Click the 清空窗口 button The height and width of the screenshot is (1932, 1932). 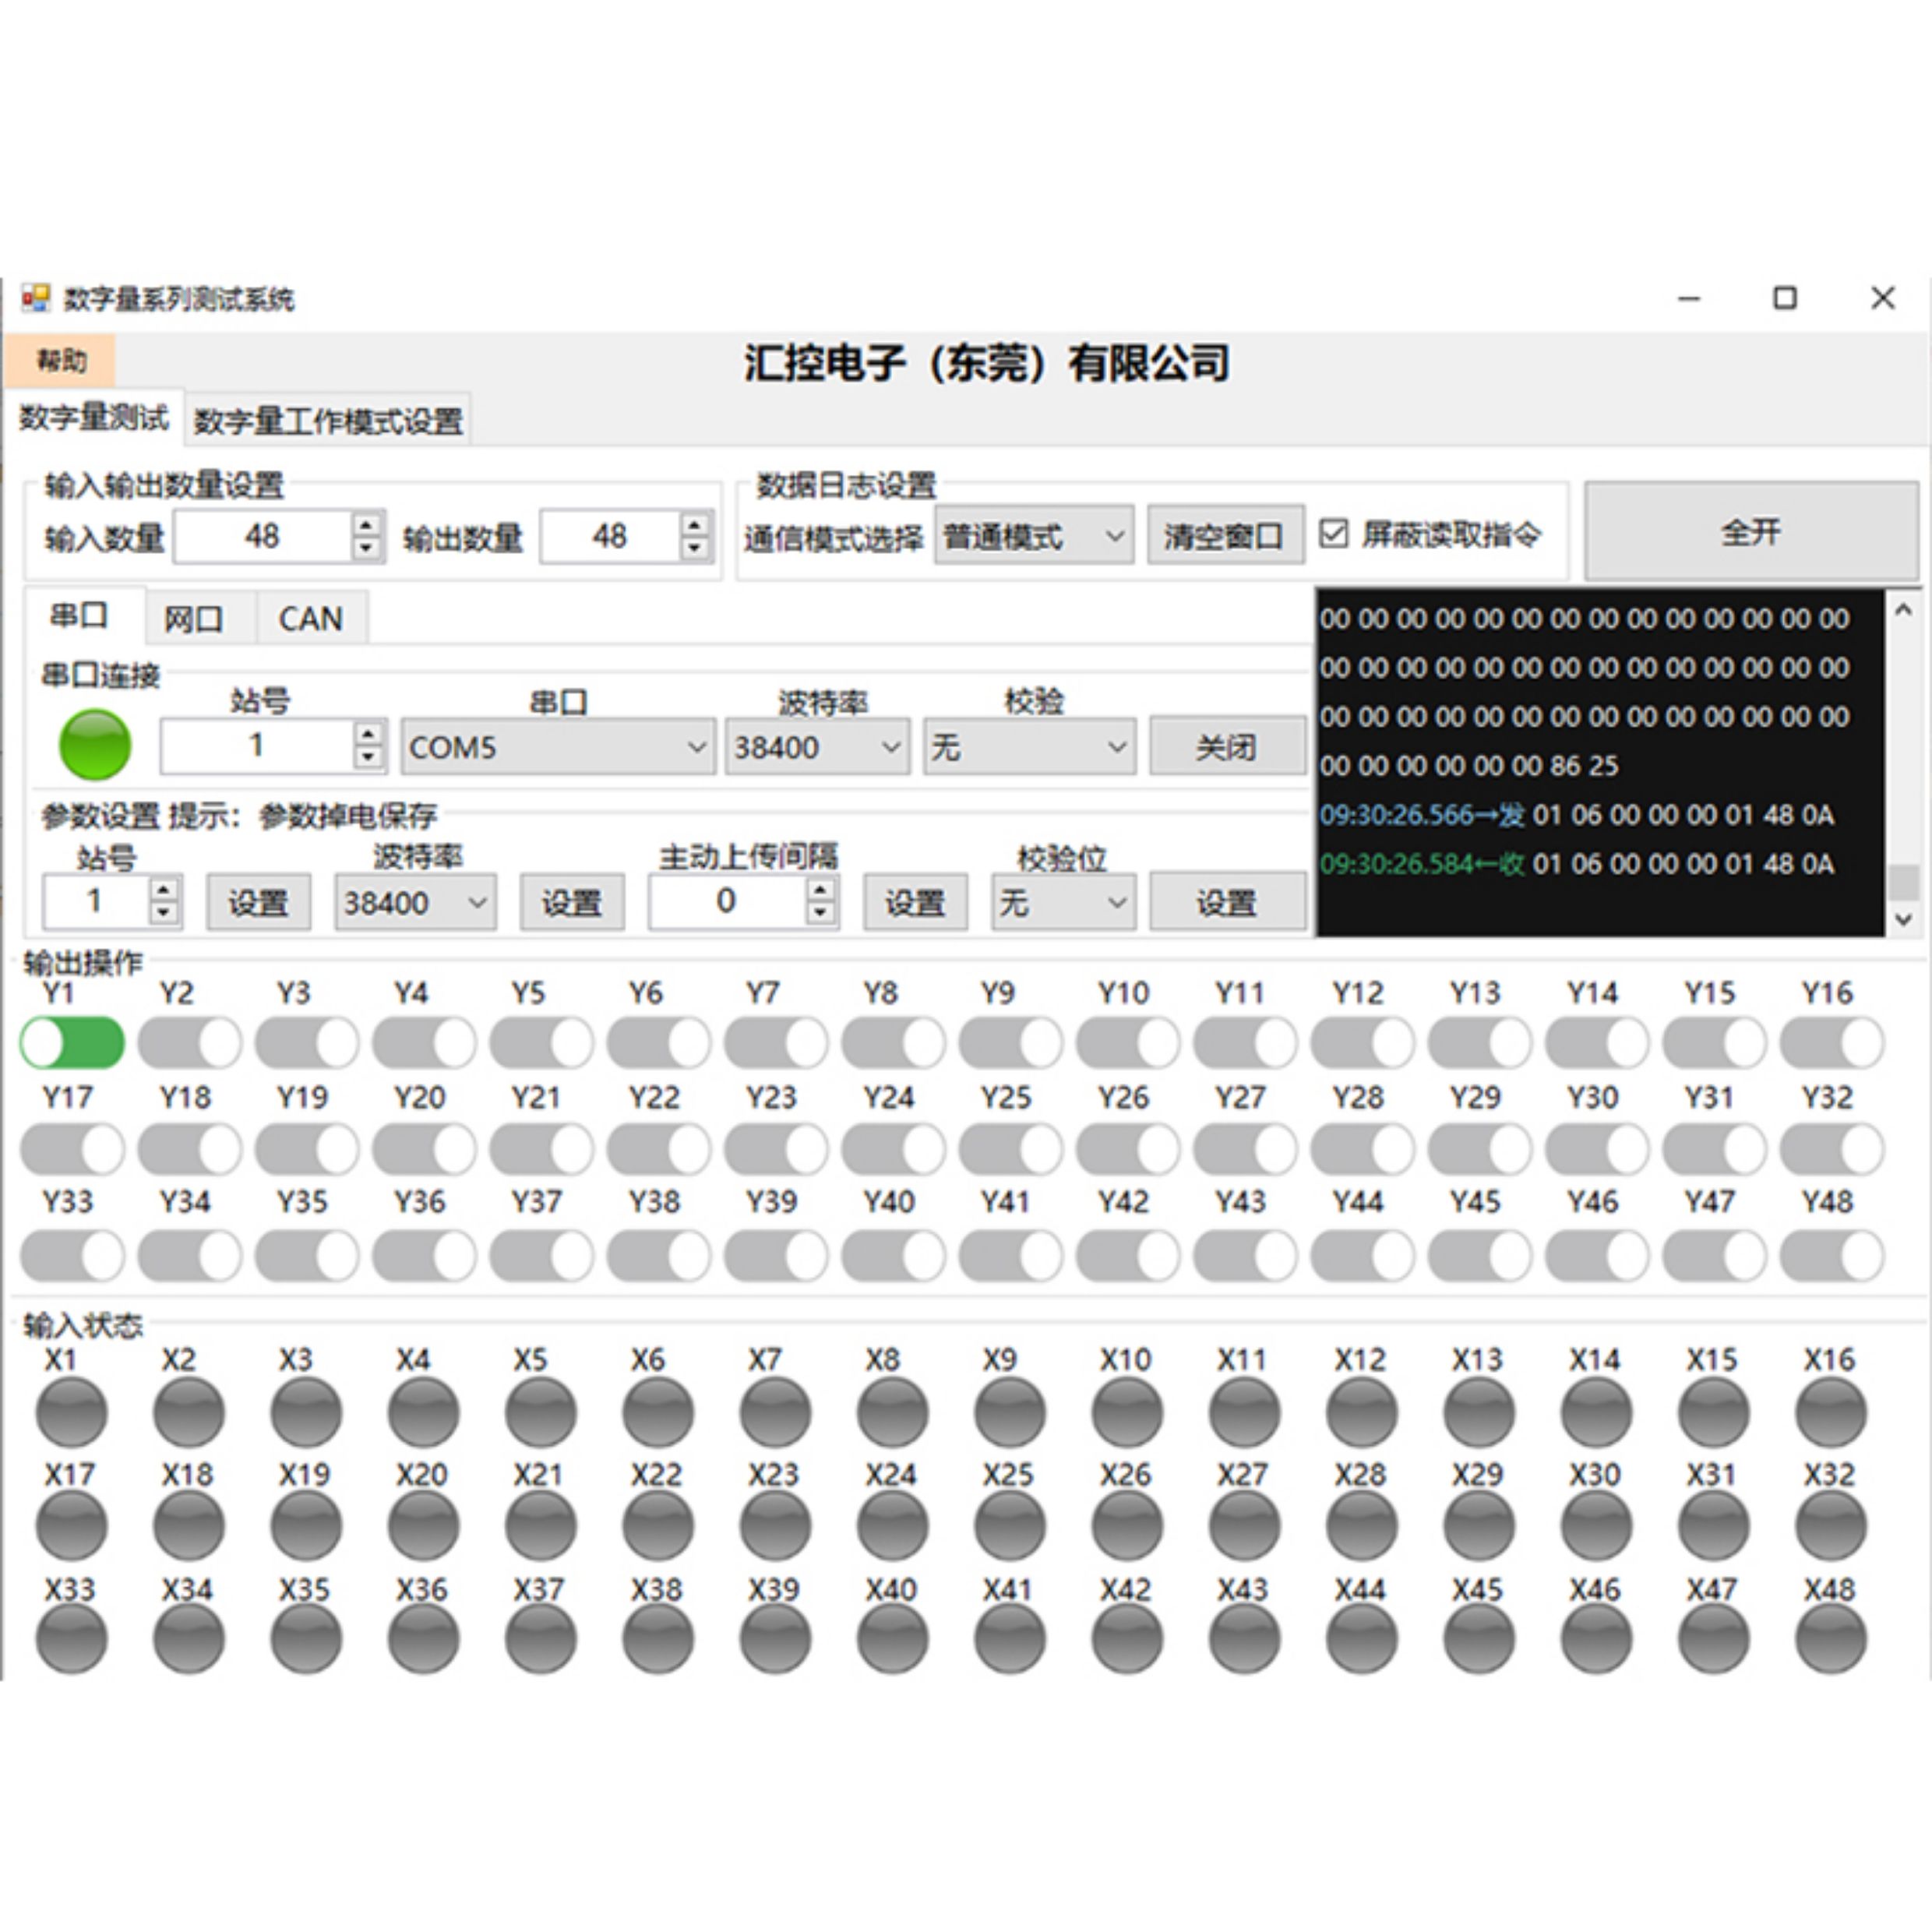click(1225, 536)
